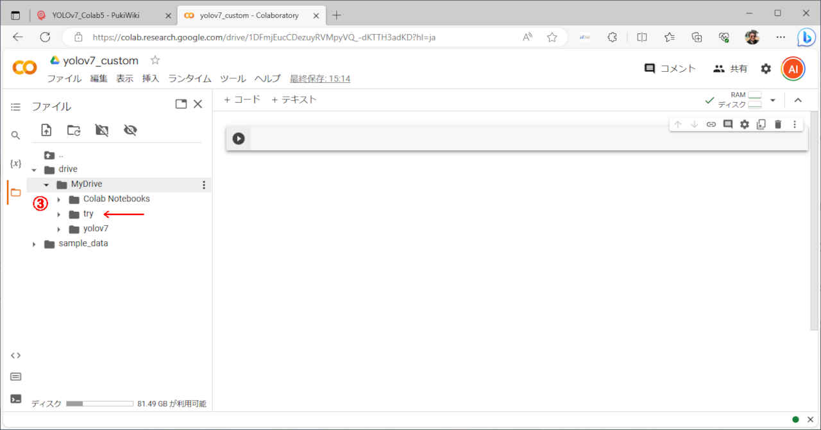The image size is (821, 430).
Task: Open the table of contents sidebar icon
Action: click(15, 107)
